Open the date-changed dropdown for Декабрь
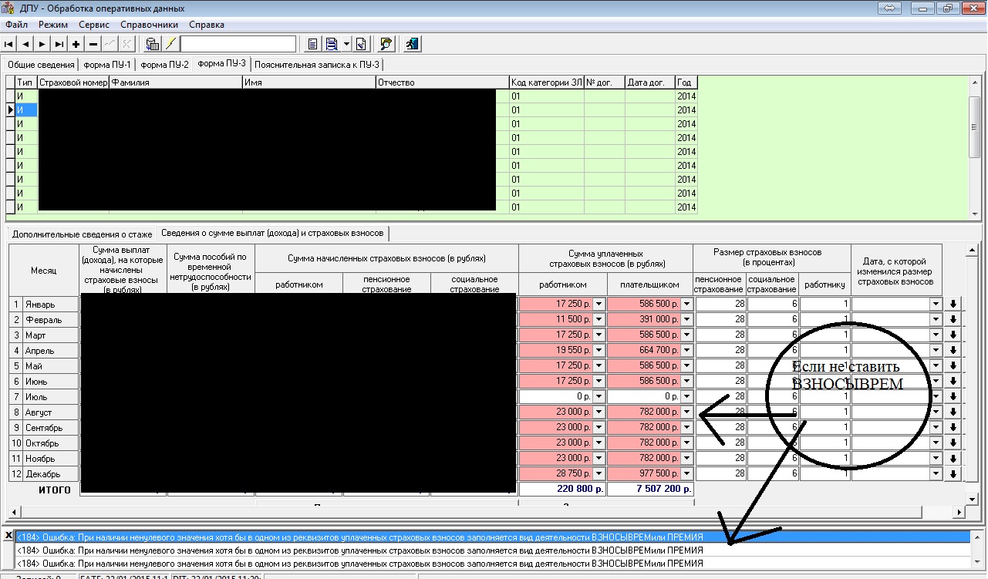Viewport: 988px width, 579px height. [936, 473]
